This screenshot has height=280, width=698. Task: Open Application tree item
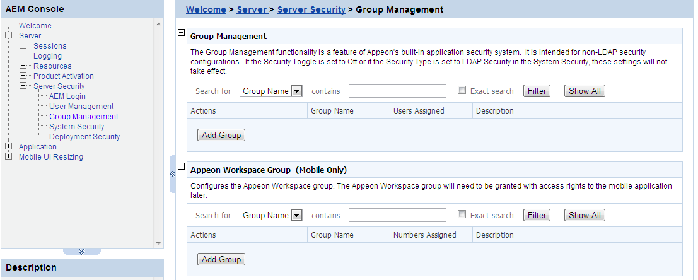38,146
